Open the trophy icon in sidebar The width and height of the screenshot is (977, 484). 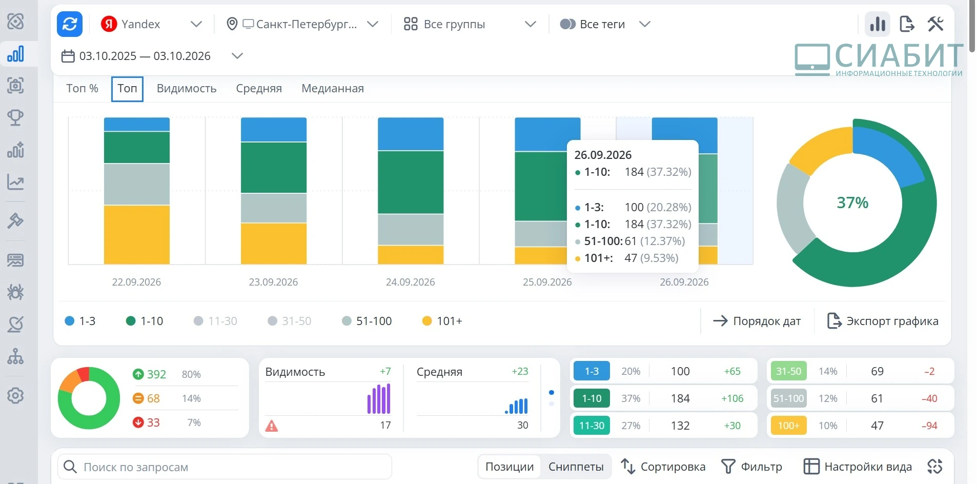pyautogui.click(x=15, y=117)
